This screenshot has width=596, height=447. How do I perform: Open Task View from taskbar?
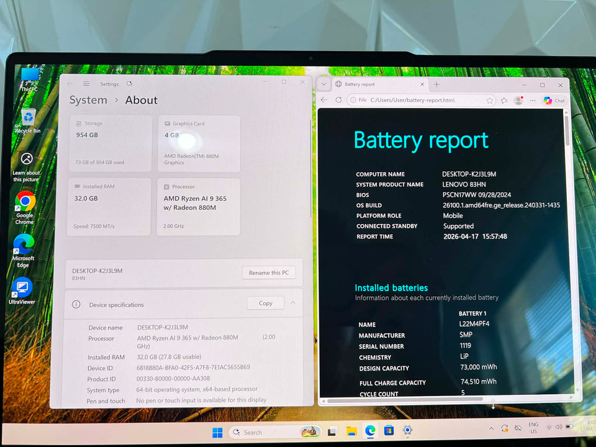pos(332,431)
